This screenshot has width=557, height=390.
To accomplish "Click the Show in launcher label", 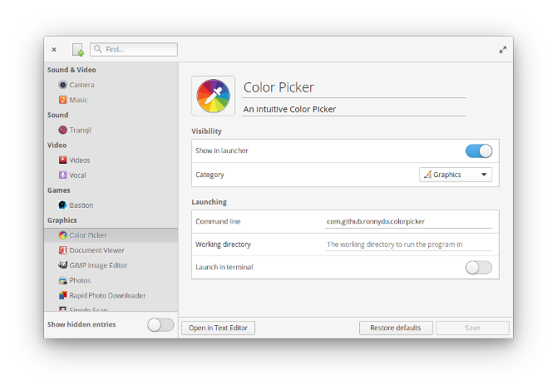I will pyautogui.click(x=222, y=151).
